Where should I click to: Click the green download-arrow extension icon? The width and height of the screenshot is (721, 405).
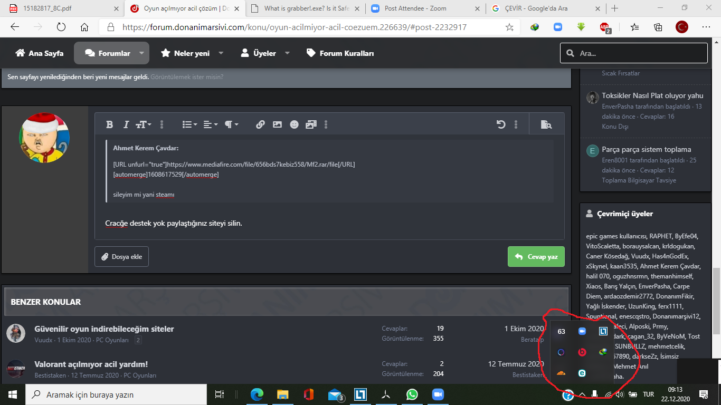pyautogui.click(x=581, y=27)
